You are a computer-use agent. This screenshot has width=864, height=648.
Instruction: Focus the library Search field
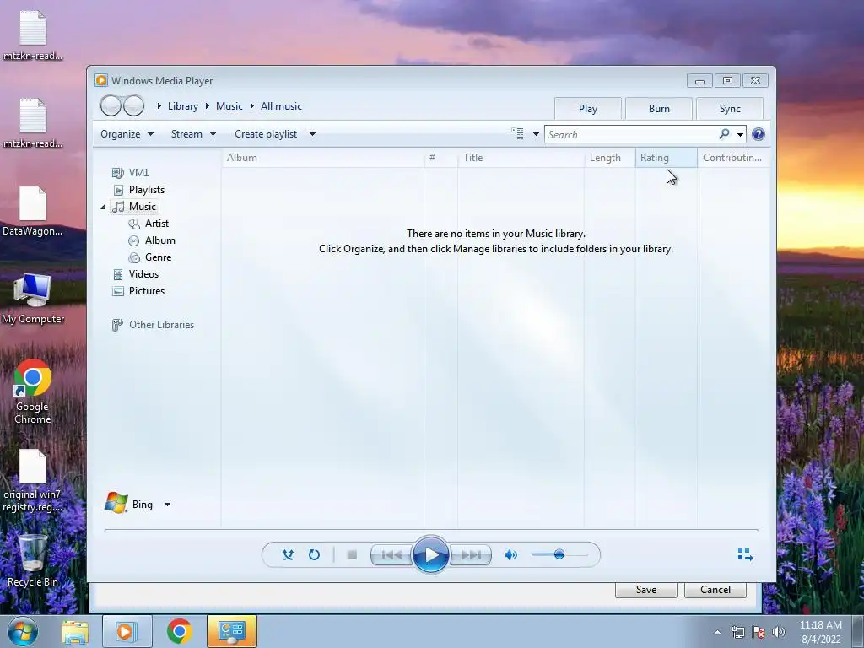tap(631, 134)
